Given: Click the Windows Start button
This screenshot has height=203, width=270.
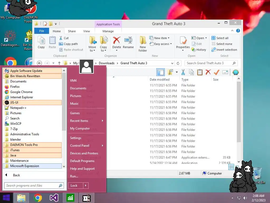Looking at the screenshot, I should 6,198.
